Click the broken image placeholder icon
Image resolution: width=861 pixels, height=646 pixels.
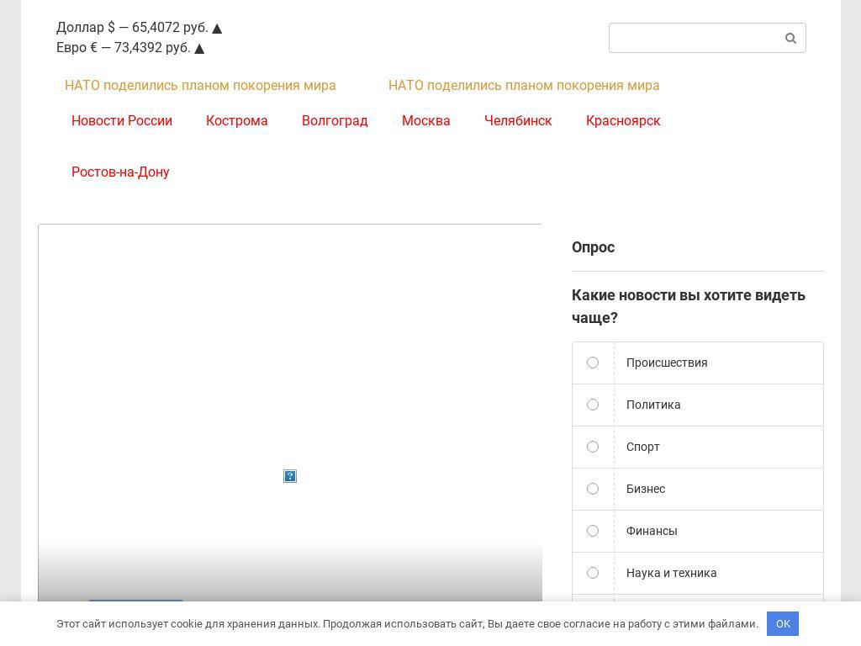coord(290,476)
